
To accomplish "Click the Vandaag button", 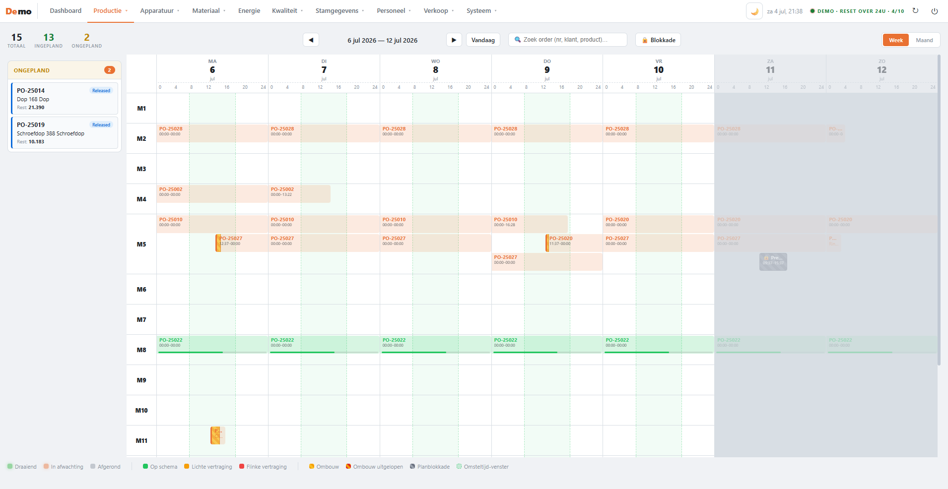I will 483,40.
